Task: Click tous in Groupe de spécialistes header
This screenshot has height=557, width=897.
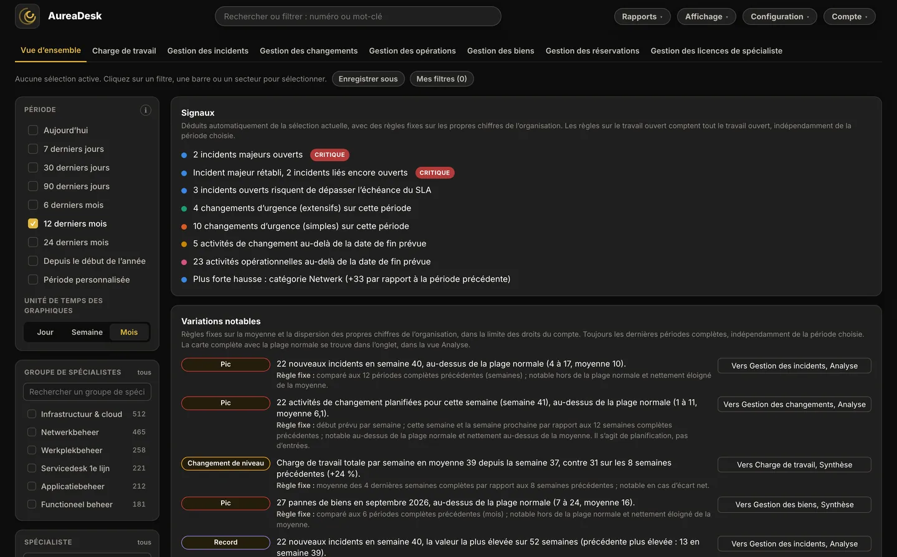Action: click(x=145, y=373)
